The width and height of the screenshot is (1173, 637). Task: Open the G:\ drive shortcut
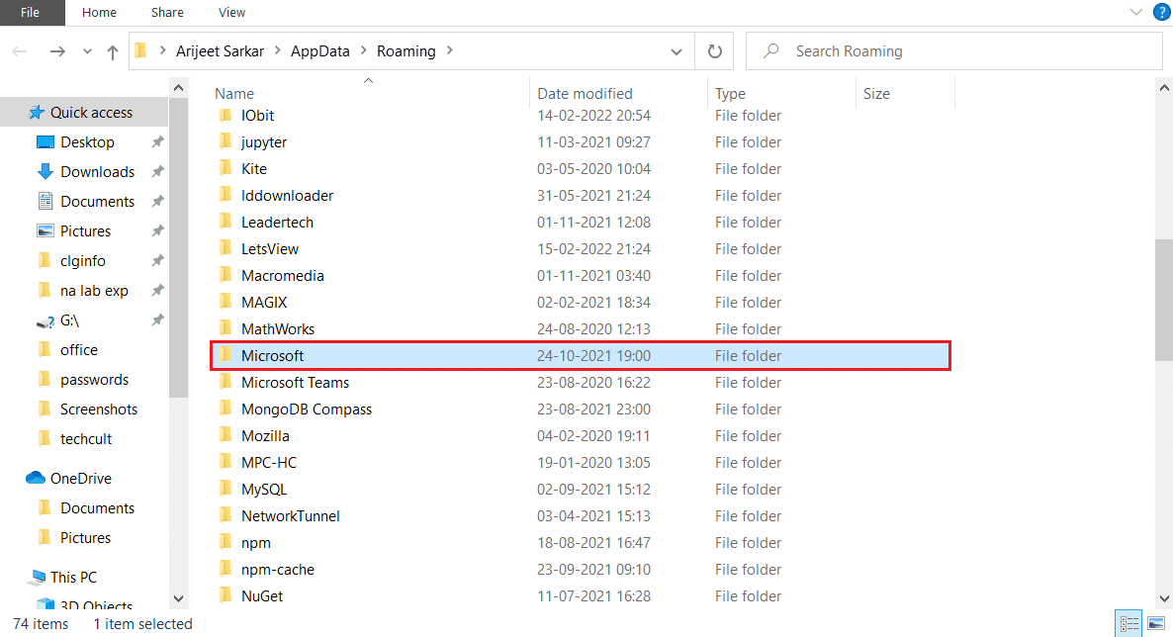point(69,320)
